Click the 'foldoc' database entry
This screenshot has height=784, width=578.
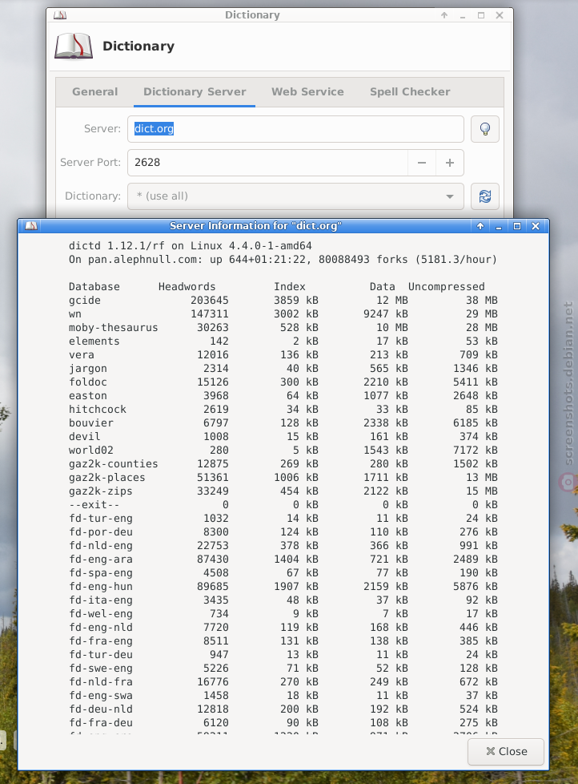(x=88, y=382)
